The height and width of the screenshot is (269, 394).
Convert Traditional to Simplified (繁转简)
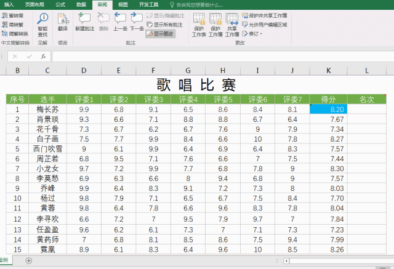click(x=12, y=15)
